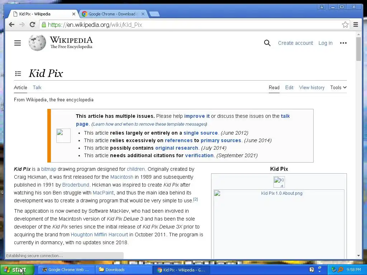
Task: Click the Kid Pix - Wikipedia taskbar button
Action: 182,270
